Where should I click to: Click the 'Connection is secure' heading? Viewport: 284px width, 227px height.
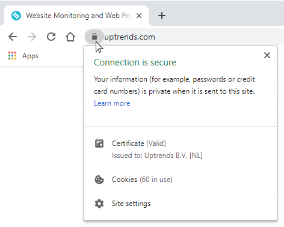(x=135, y=62)
